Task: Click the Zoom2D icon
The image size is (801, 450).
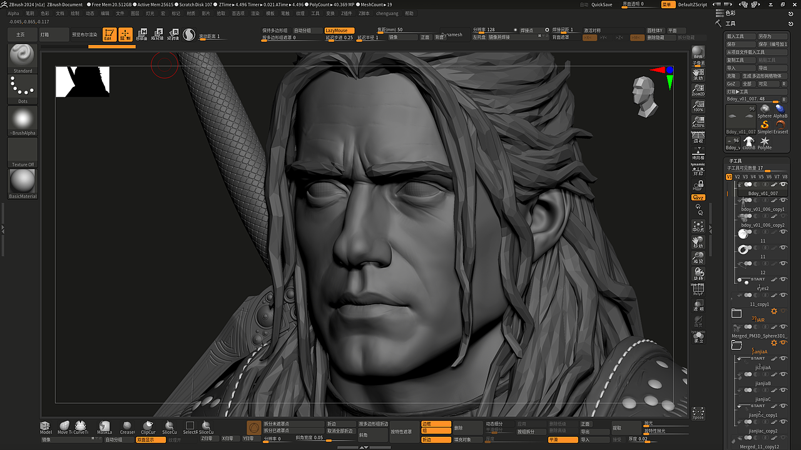Action: (x=698, y=89)
